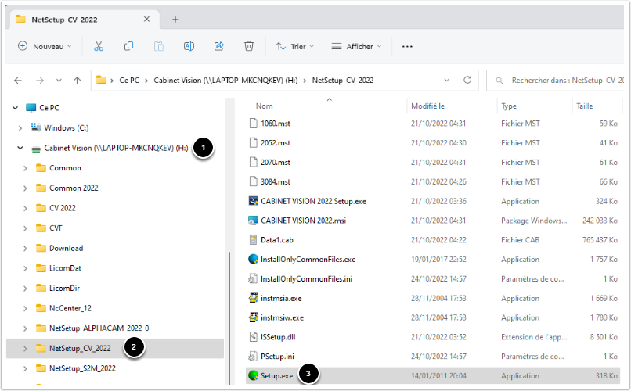
Task: Click the Delete trash icon
Action: (x=249, y=46)
